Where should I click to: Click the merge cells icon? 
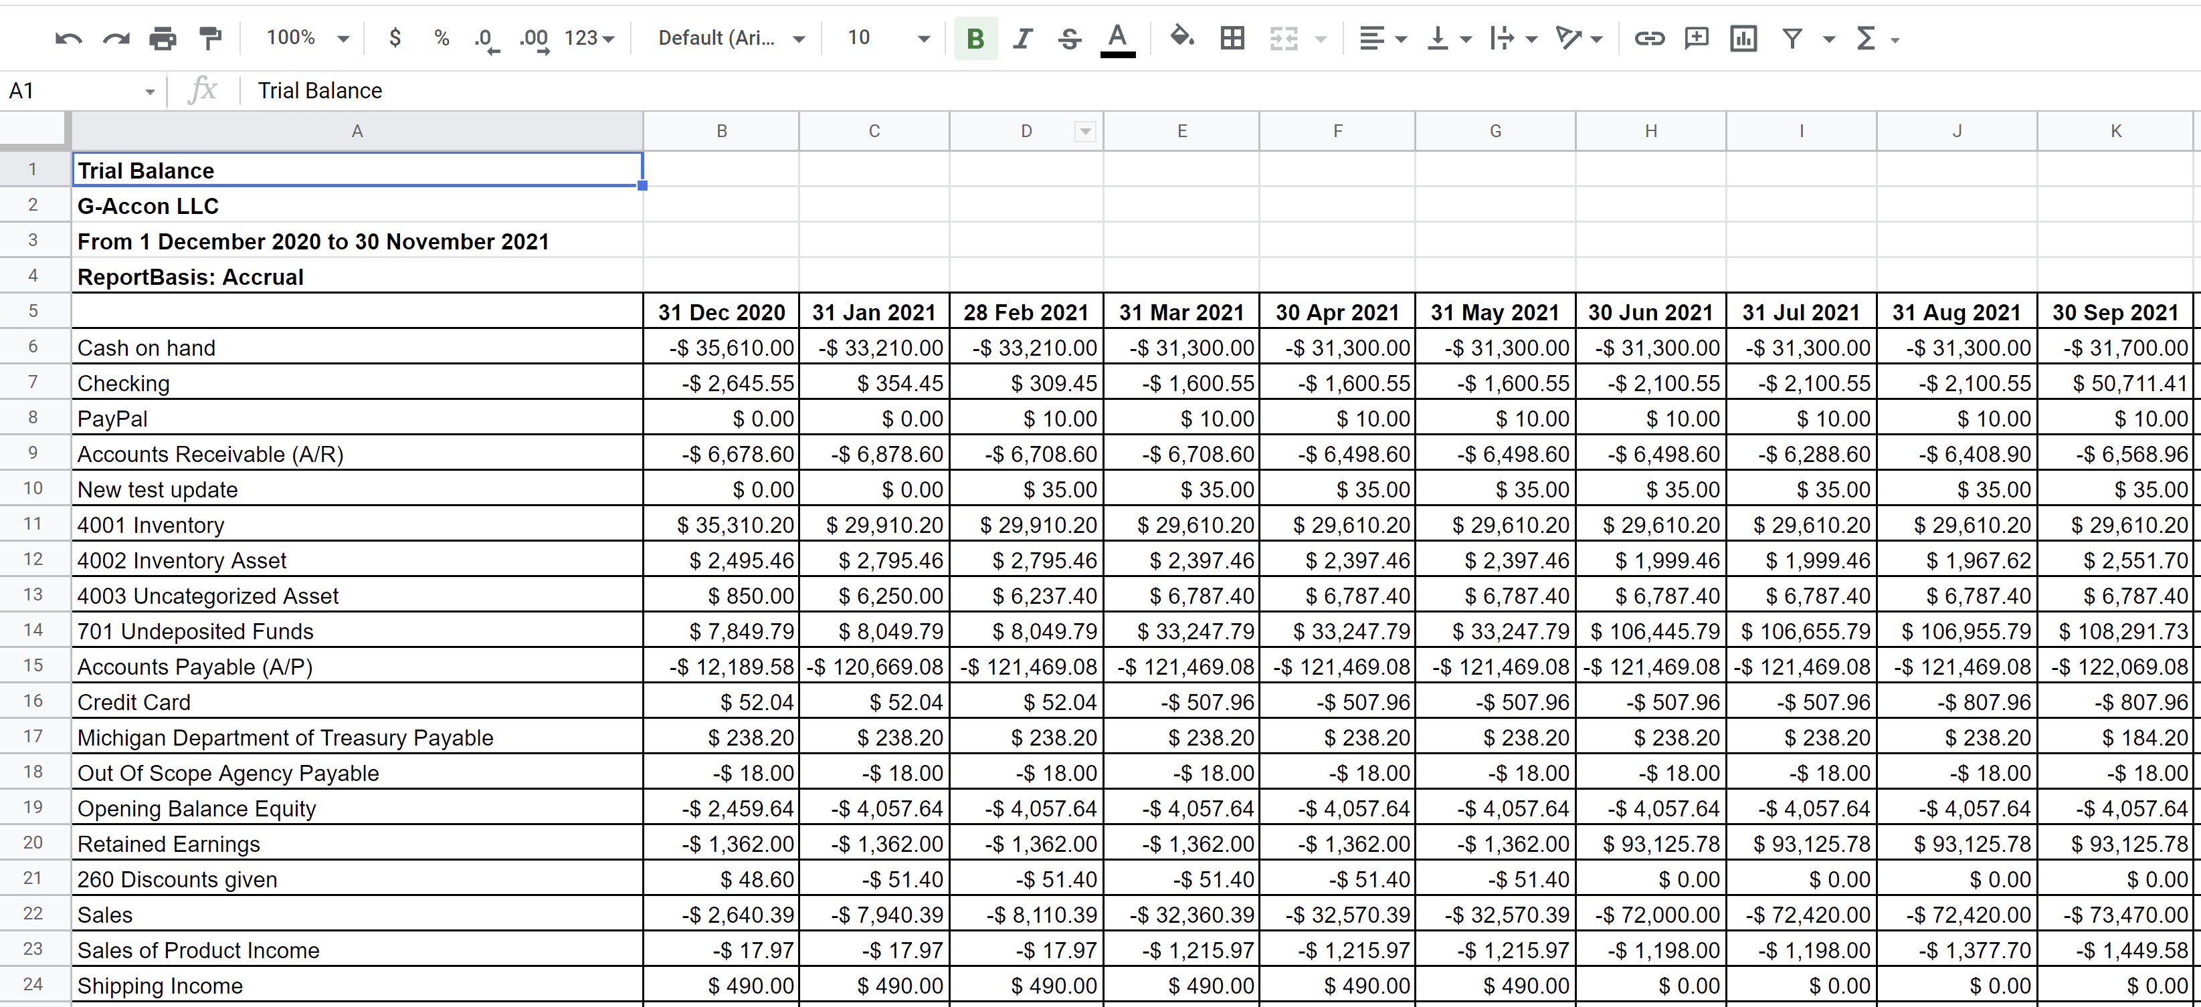coord(1283,38)
